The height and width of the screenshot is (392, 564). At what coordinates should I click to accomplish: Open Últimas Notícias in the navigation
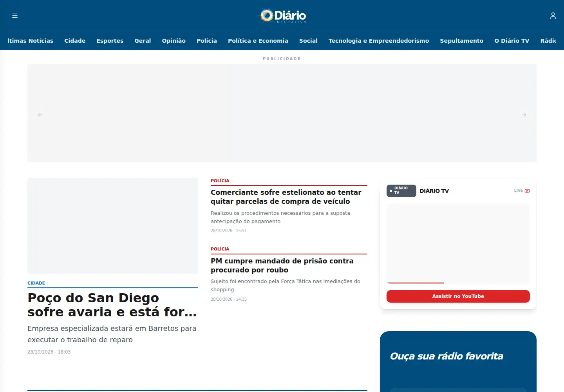[x=31, y=41]
